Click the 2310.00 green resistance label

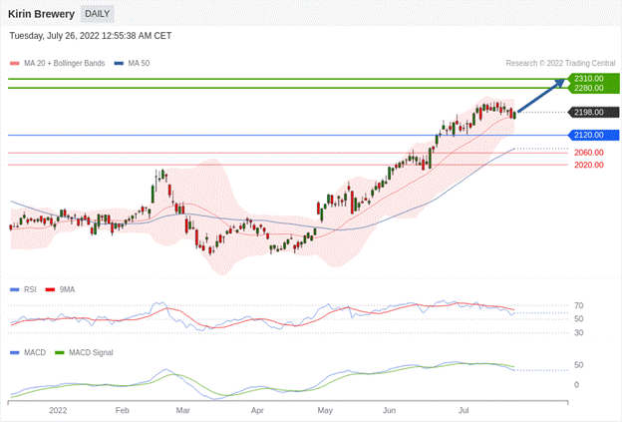tap(594, 78)
